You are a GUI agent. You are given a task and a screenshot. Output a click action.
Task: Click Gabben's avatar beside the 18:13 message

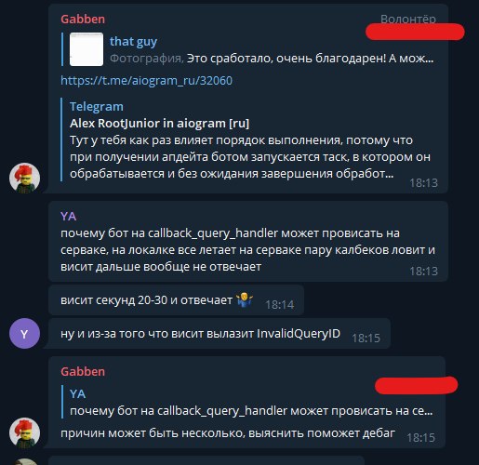[x=24, y=178]
